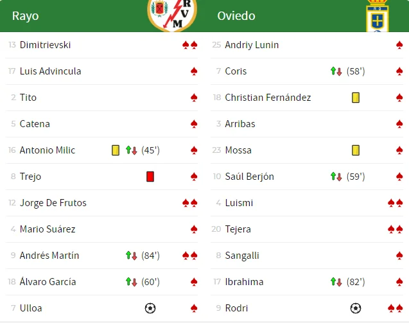The width and height of the screenshot is (409, 323).
Task: Click the Real Oviedo club crest
Action: pyautogui.click(x=377, y=17)
